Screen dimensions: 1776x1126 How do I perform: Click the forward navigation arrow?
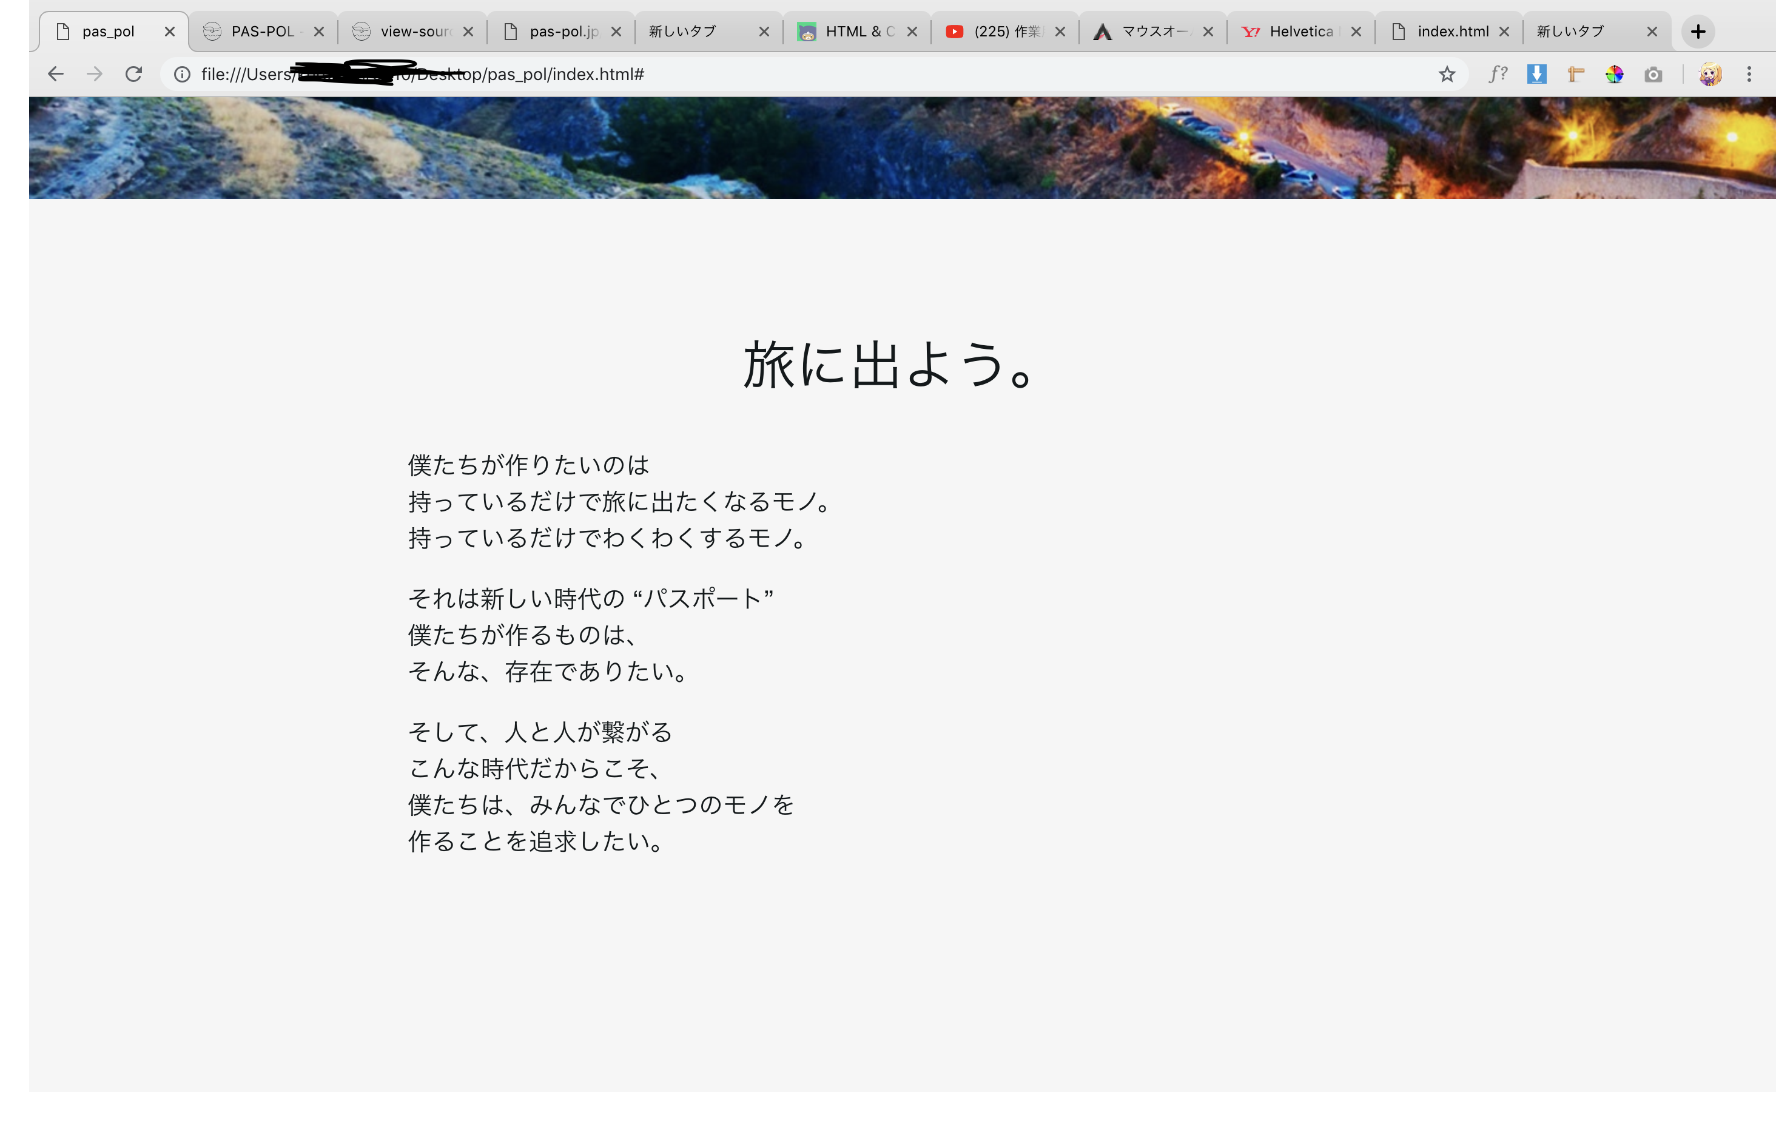(95, 74)
